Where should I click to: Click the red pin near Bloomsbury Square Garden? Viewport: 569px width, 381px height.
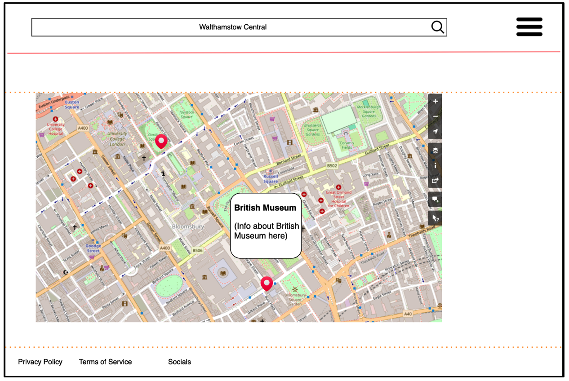267,284
